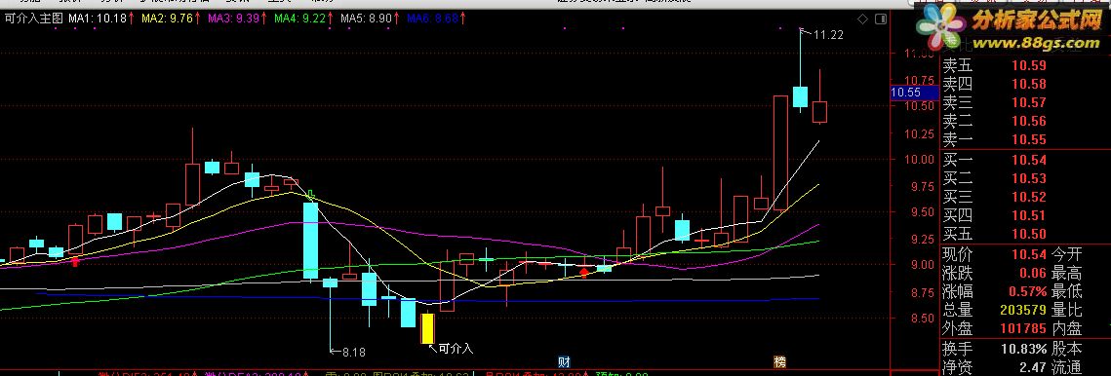Image resolution: width=1111 pixels, height=376 pixels.
Task: Click the blue 10.55 price axis tag
Action: coord(905,93)
